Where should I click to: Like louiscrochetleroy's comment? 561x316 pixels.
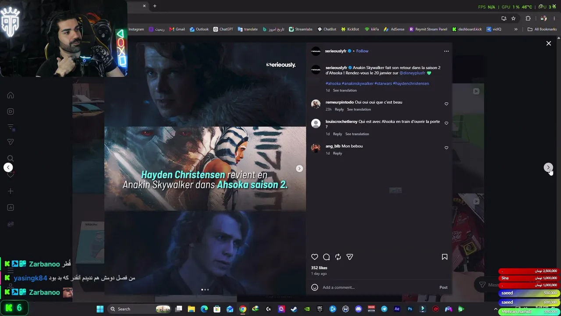[446, 123]
